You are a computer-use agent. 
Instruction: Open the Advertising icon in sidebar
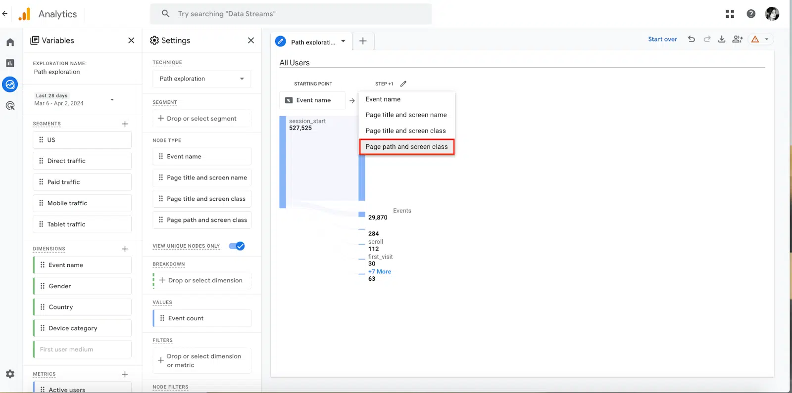[x=10, y=106]
